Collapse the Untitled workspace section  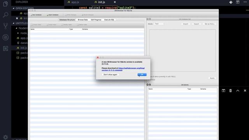tap(14, 23)
